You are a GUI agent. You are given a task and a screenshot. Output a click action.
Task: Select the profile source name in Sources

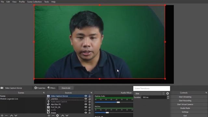pos(53,110)
